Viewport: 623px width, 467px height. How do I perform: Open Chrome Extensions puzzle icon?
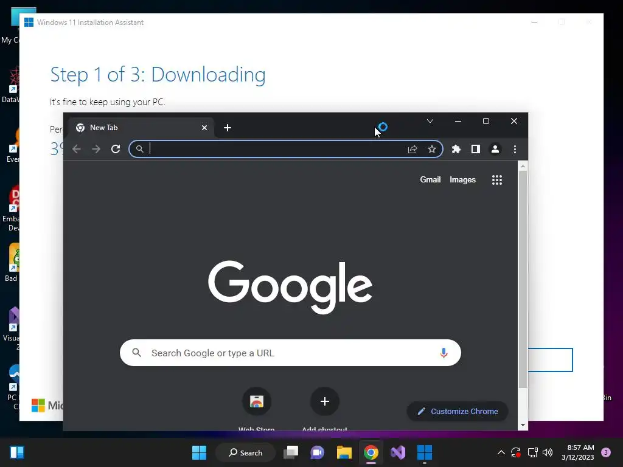pyautogui.click(x=456, y=149)
